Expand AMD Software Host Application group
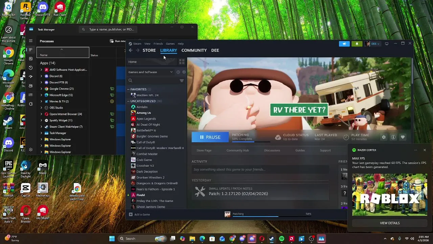The image size is (433, 244). click(x=41, y=70)
